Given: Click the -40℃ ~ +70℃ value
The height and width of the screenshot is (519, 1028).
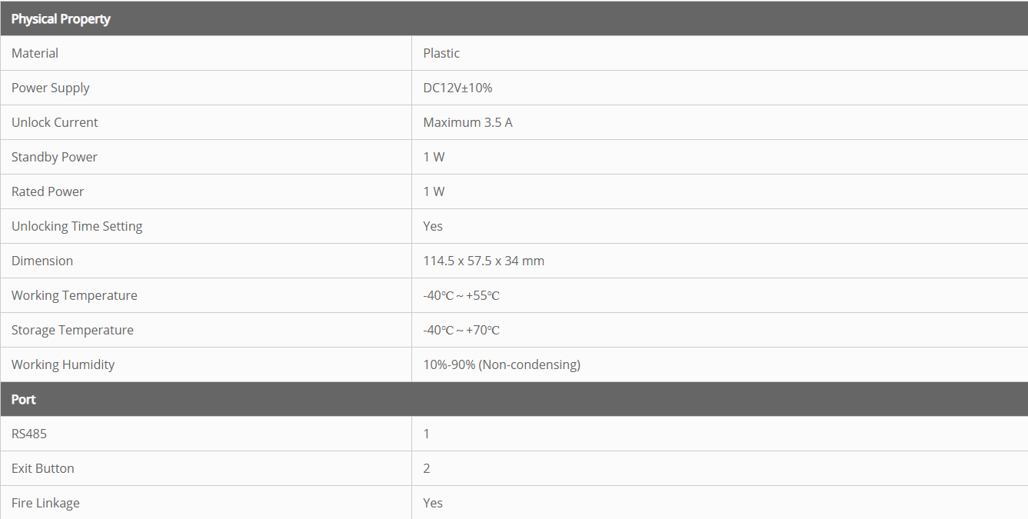Looking at the screenshot, I should [x=461, y=330].
